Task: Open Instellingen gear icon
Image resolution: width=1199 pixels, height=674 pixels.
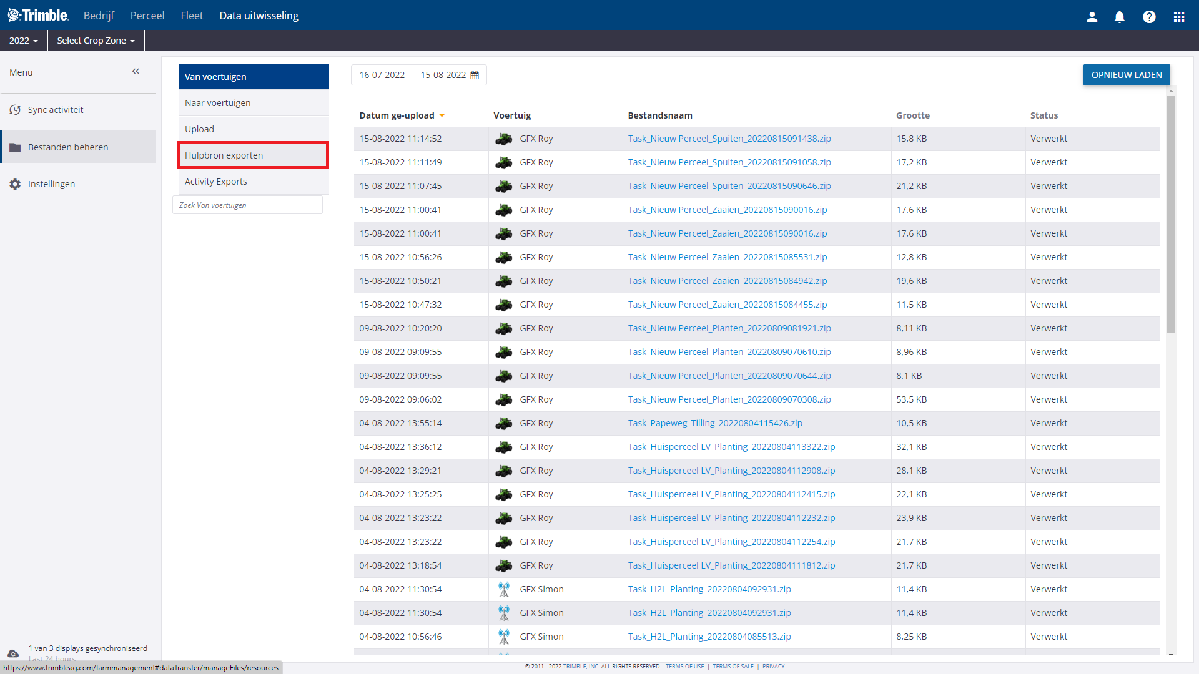Action: (15, 184)
